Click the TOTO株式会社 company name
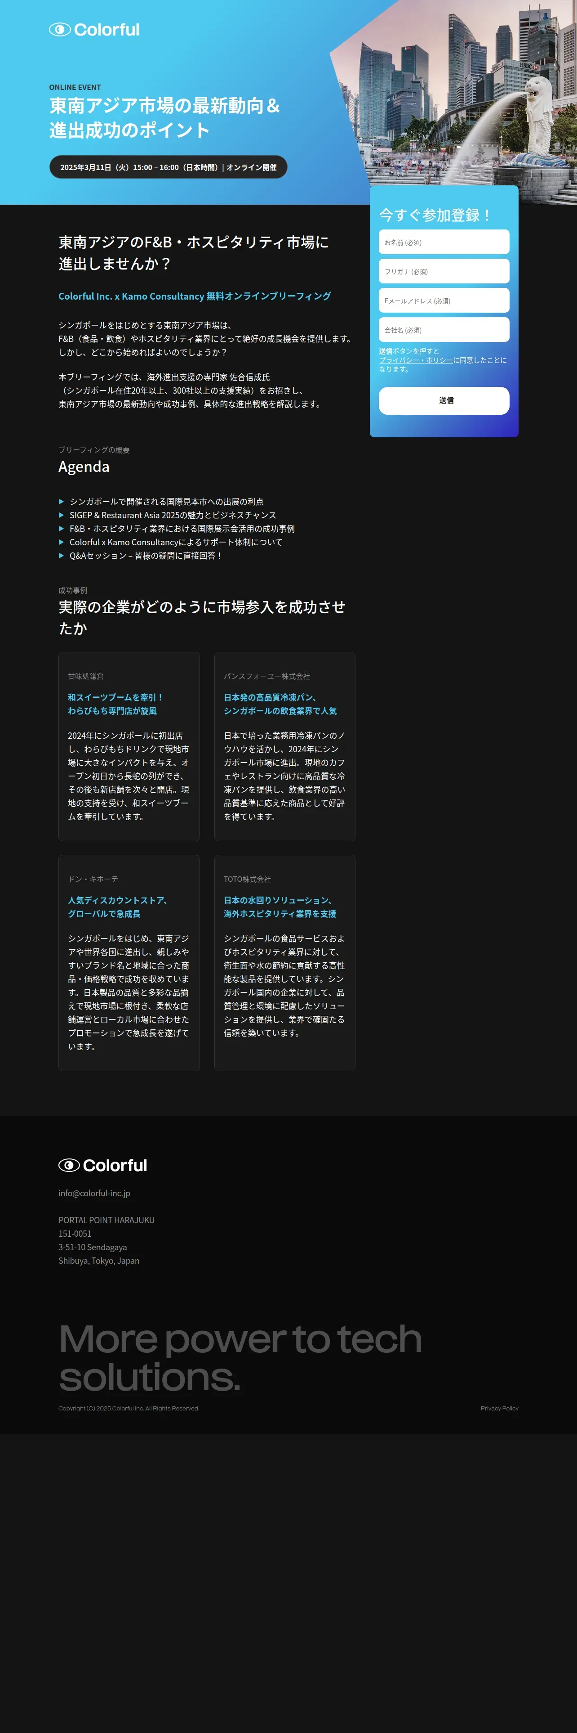577x1733 pixels. click(247, 879)
